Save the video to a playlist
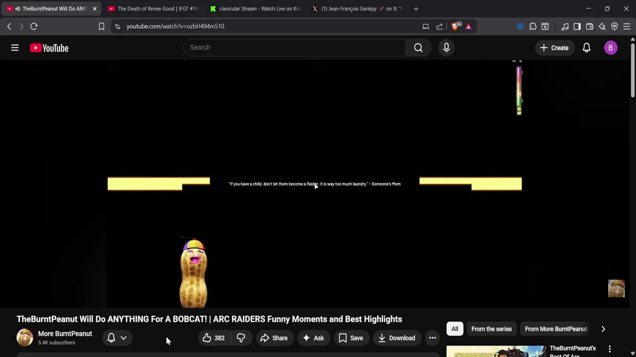The image size is (636, 357). [351, 338]
